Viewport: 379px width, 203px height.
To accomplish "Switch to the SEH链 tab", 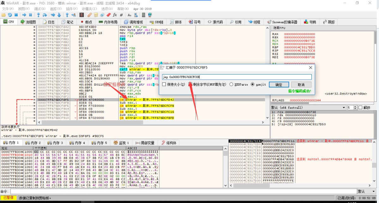I will pos(156,22).
